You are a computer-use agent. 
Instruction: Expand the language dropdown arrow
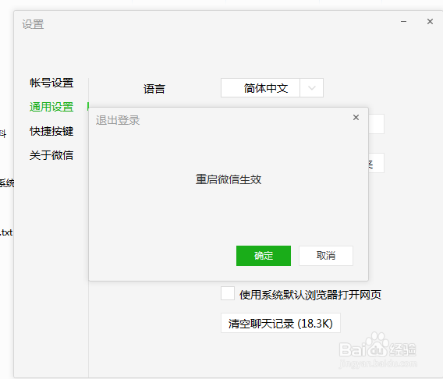(x=312, y=88)
